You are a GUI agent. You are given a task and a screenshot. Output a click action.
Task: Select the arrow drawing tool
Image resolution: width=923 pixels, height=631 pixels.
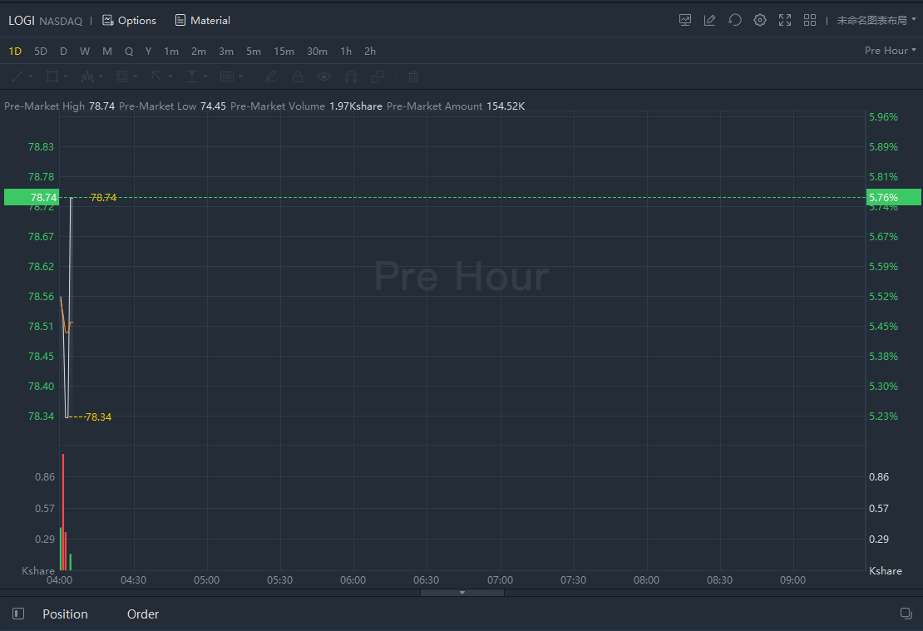(x=156, y=76)
